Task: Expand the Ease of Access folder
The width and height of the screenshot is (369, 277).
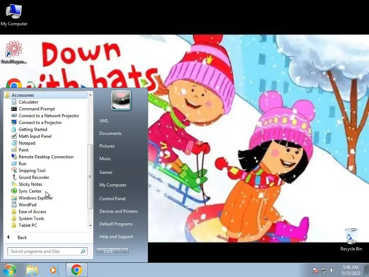Action: coord(32,211)
